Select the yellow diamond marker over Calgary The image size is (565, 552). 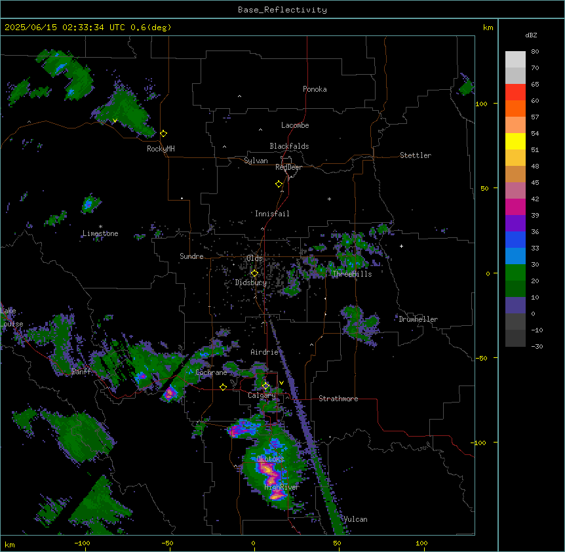point(265,386)
